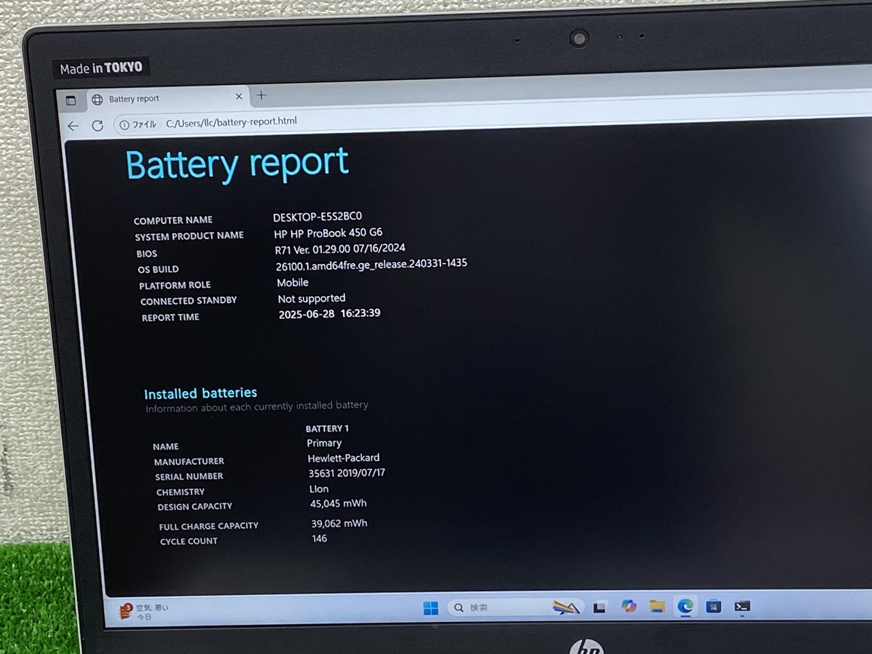Click BIOS value R71 Ver. 01.29.00
The width and height of the screenshot is (872, 654).
tap(340, 249)
